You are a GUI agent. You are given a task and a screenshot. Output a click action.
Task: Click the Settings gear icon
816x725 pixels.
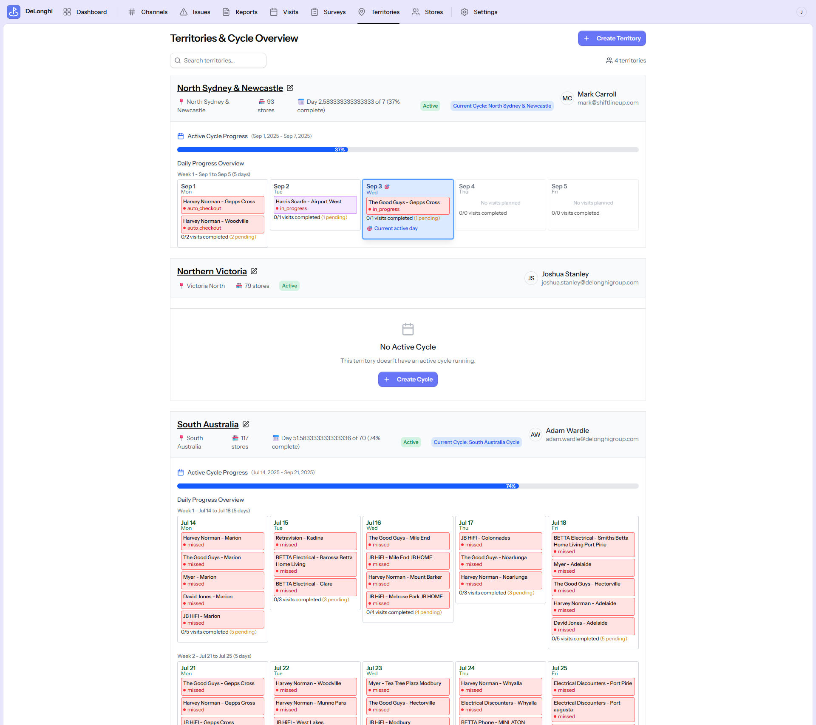465,12
